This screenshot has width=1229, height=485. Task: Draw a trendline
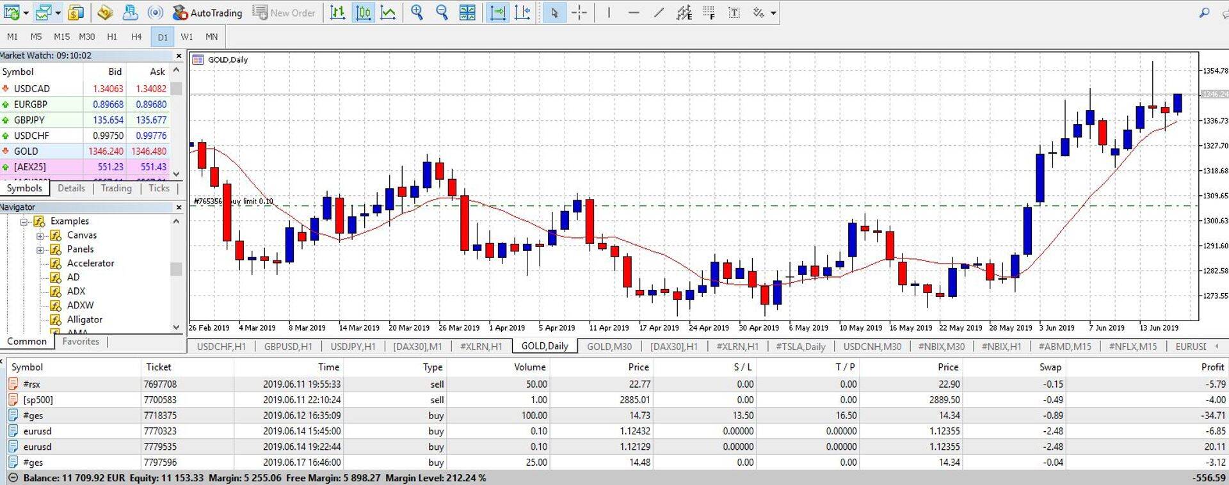(659, 12)
